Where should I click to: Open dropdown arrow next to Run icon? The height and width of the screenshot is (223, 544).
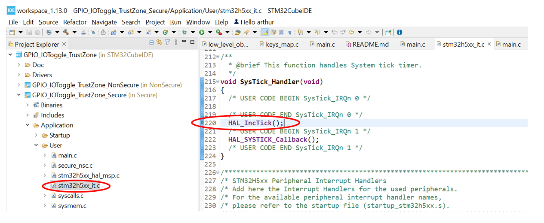tap(209, 32)
